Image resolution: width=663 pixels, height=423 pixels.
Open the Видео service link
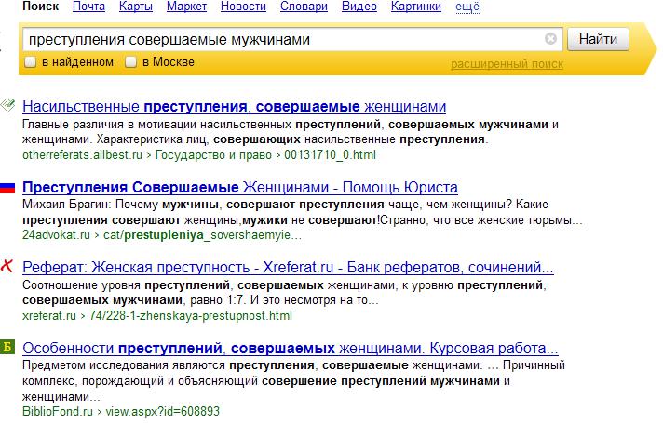359,7
